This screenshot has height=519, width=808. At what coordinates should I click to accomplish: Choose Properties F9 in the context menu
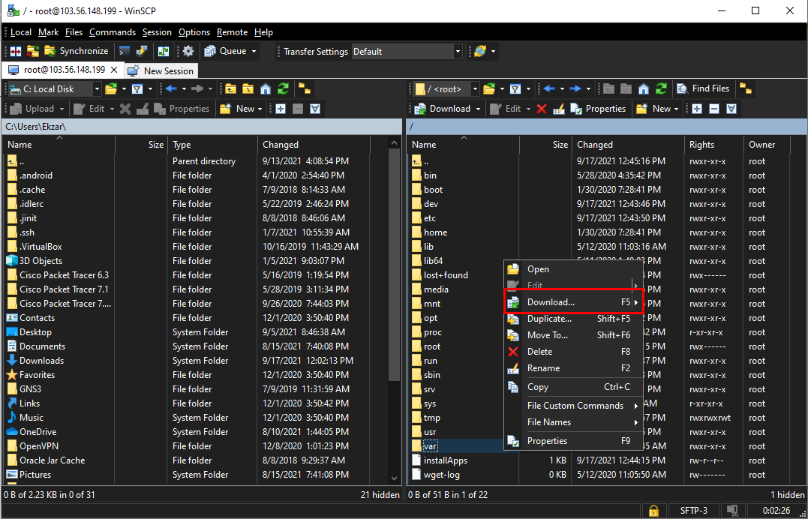(x=573, y=441)
